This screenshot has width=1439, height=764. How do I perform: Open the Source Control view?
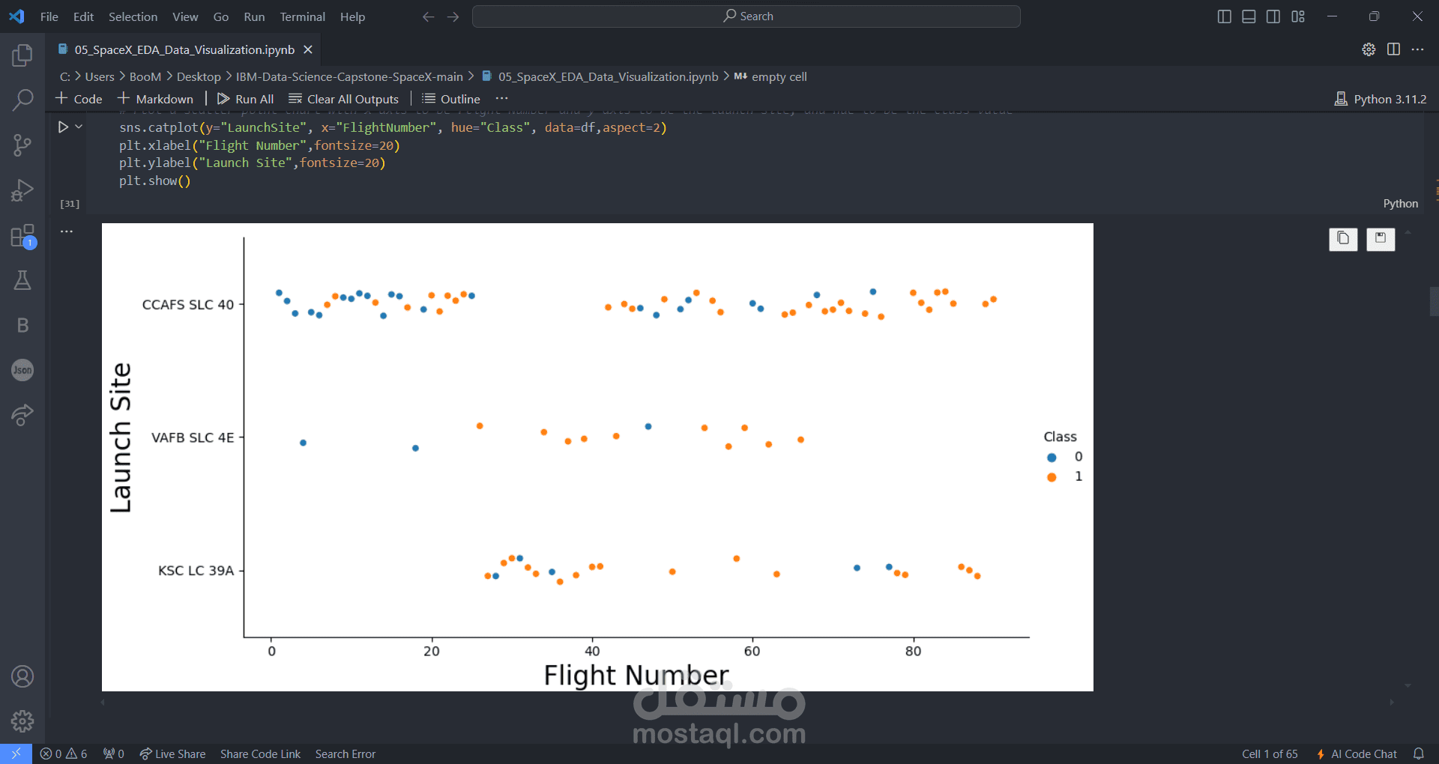(22, 145)
